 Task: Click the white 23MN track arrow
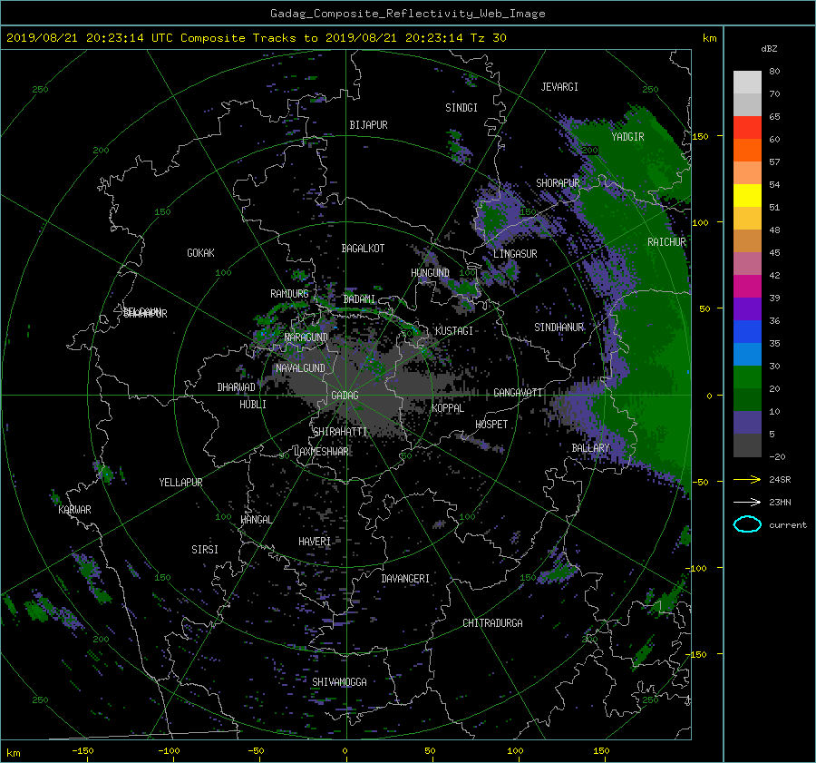tap(747, 502)
